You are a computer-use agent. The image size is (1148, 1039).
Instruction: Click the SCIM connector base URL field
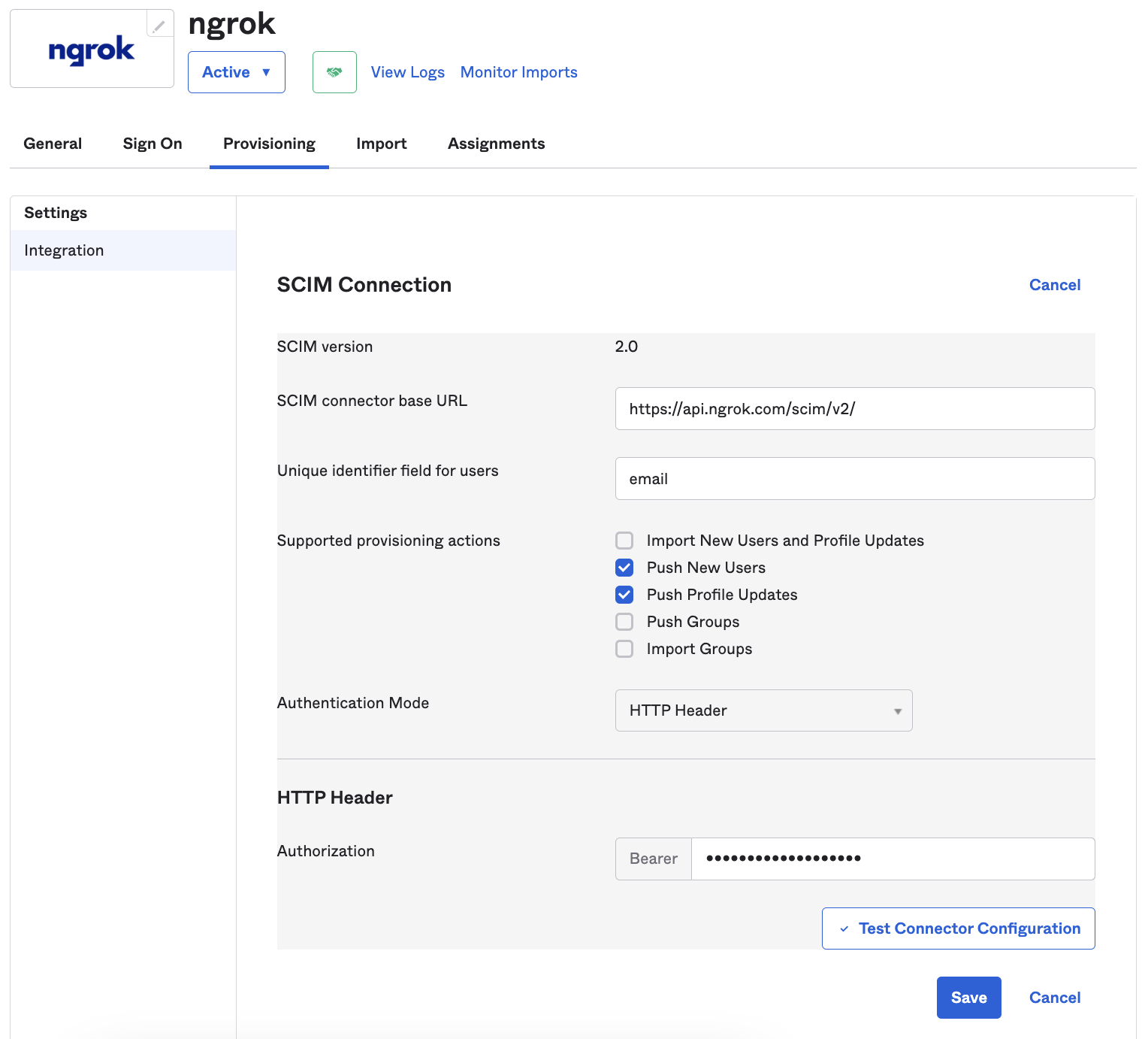854,408
